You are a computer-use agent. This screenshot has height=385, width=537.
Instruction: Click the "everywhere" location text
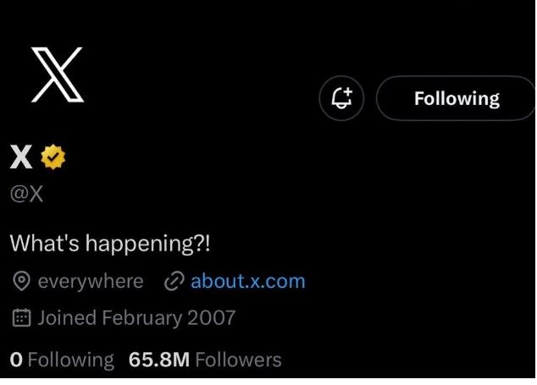91,281
